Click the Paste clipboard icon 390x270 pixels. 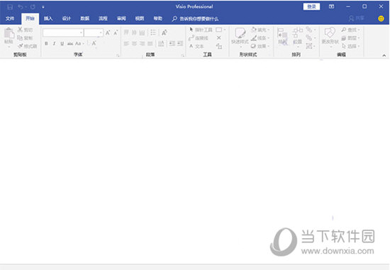[9, 33]
